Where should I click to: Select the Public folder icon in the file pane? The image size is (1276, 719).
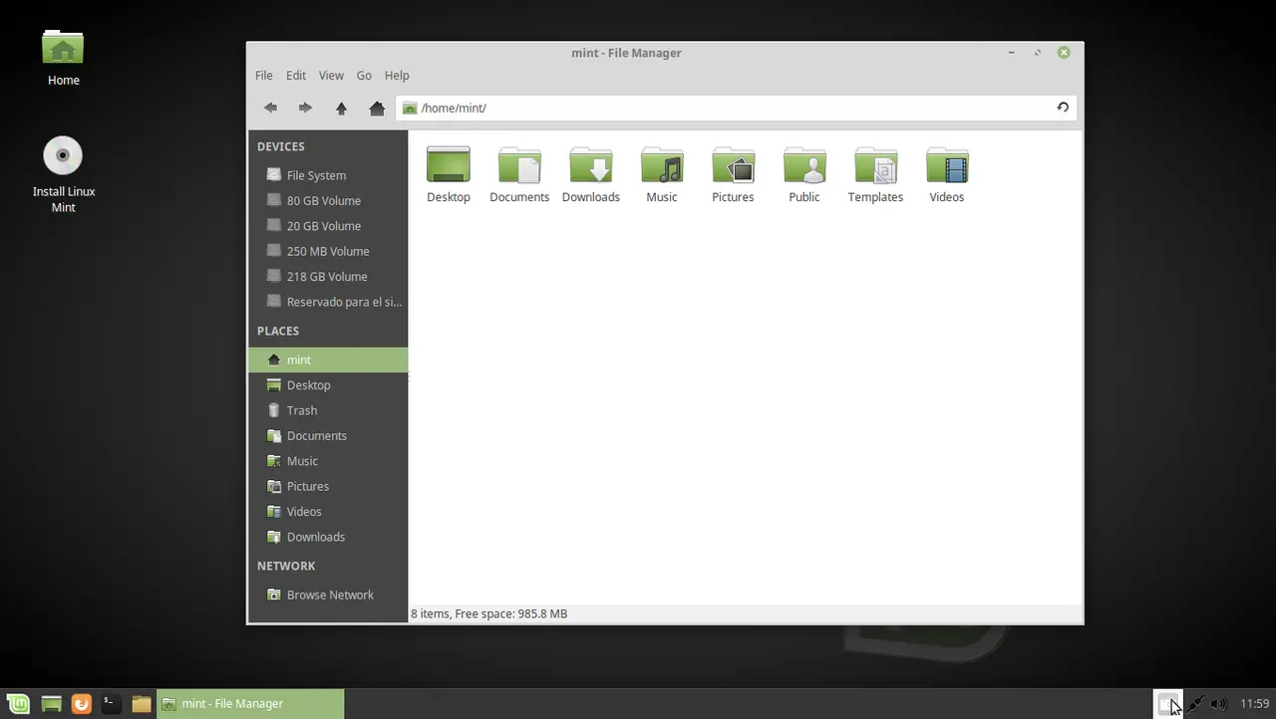click(x=804, y=165)
